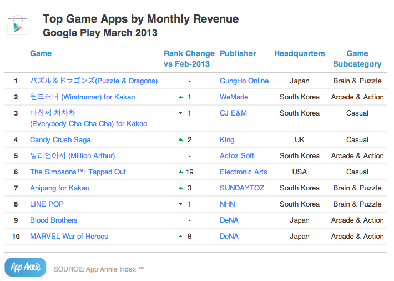Open the Electronic Arts publisher link

[244, 172]
